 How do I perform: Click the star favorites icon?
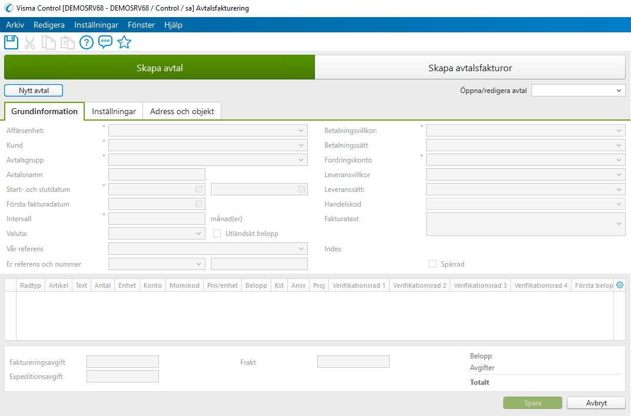[124, 42]
